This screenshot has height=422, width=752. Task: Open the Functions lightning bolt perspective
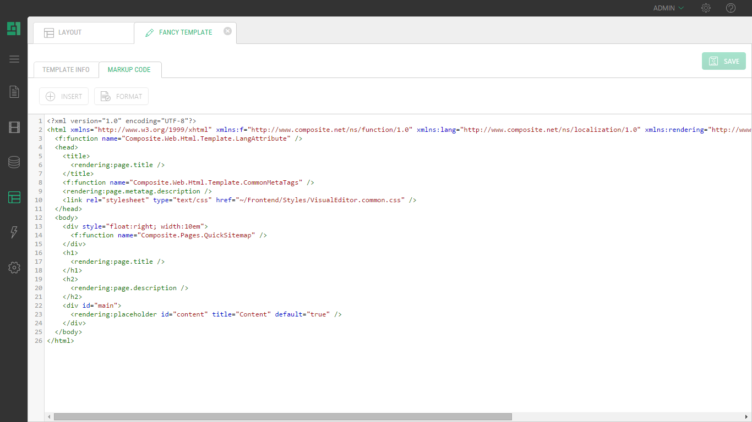click(14, 232)
